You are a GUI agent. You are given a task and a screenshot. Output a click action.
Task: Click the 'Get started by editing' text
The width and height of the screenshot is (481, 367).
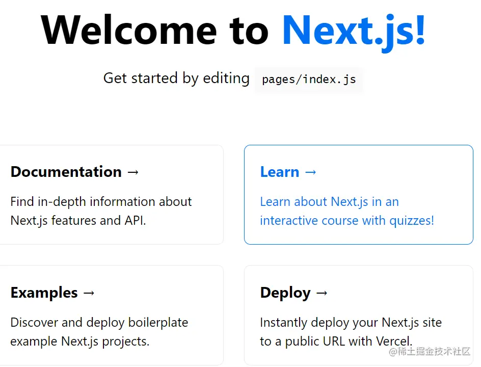click(x=176, y=78)
